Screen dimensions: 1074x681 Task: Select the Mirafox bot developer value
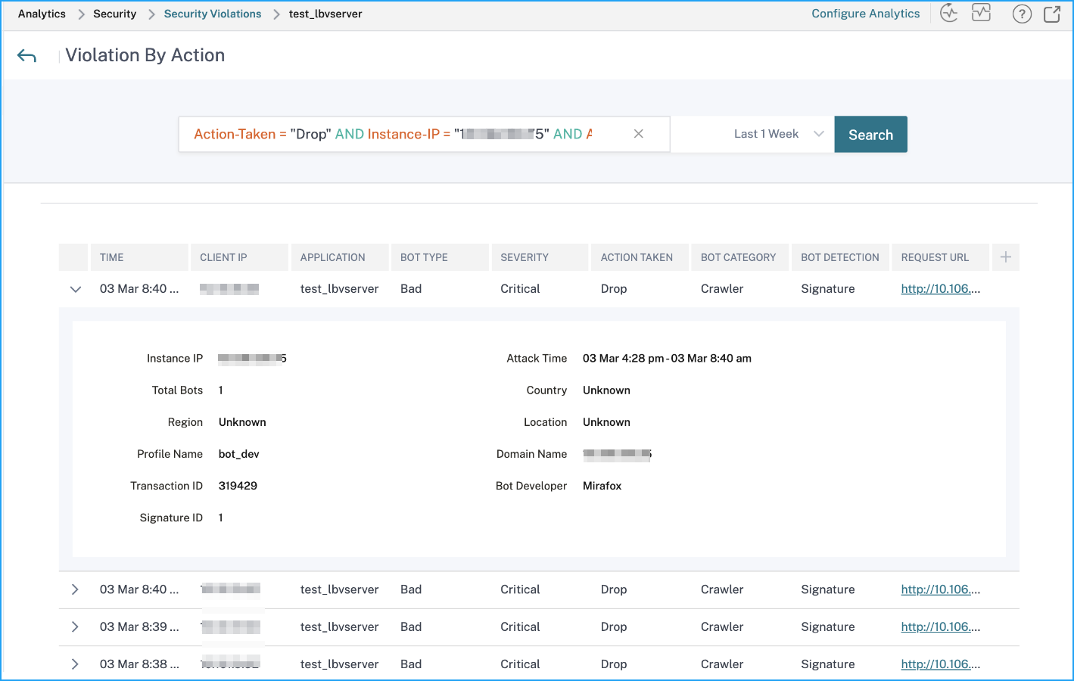coord(602,486)
